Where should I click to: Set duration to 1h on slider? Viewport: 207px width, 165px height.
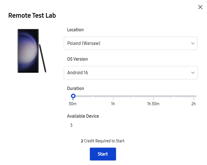pos(113,96)
